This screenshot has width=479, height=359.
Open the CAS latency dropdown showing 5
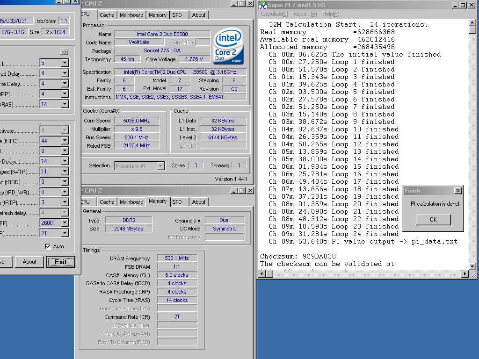[x=65, y=63]
